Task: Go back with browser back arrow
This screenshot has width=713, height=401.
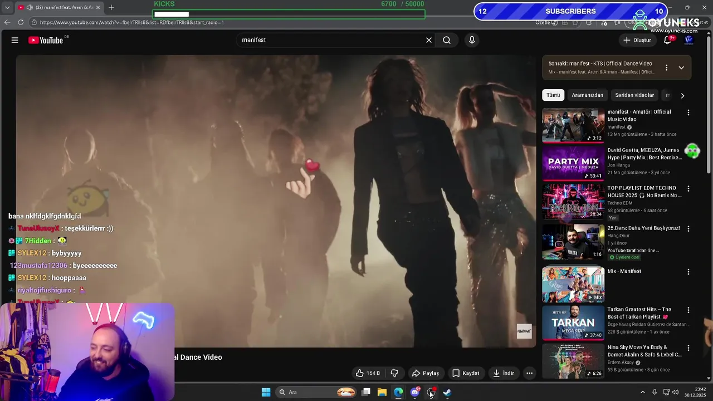Action: pos(7,22)
